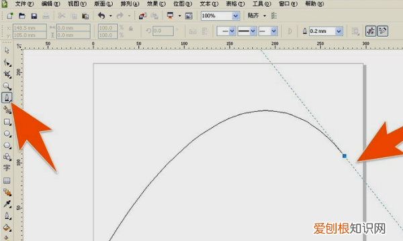Viewport: 403px width, 241px height.
Task: Click the Open file icon
Action: [x=22, y=16]
